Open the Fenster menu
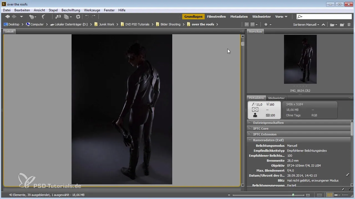Viewport: 355px width, 199px height. point(109,10)
